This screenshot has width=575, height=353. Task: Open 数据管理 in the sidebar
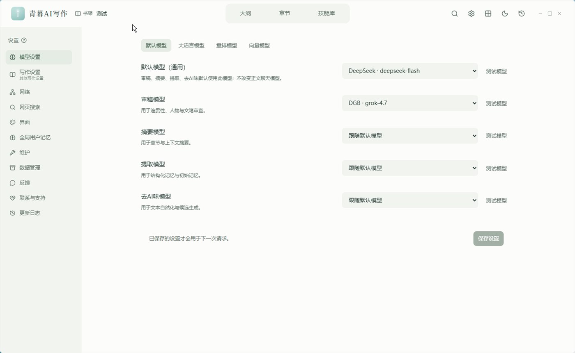pyautogui.click(x=39, y=168)
